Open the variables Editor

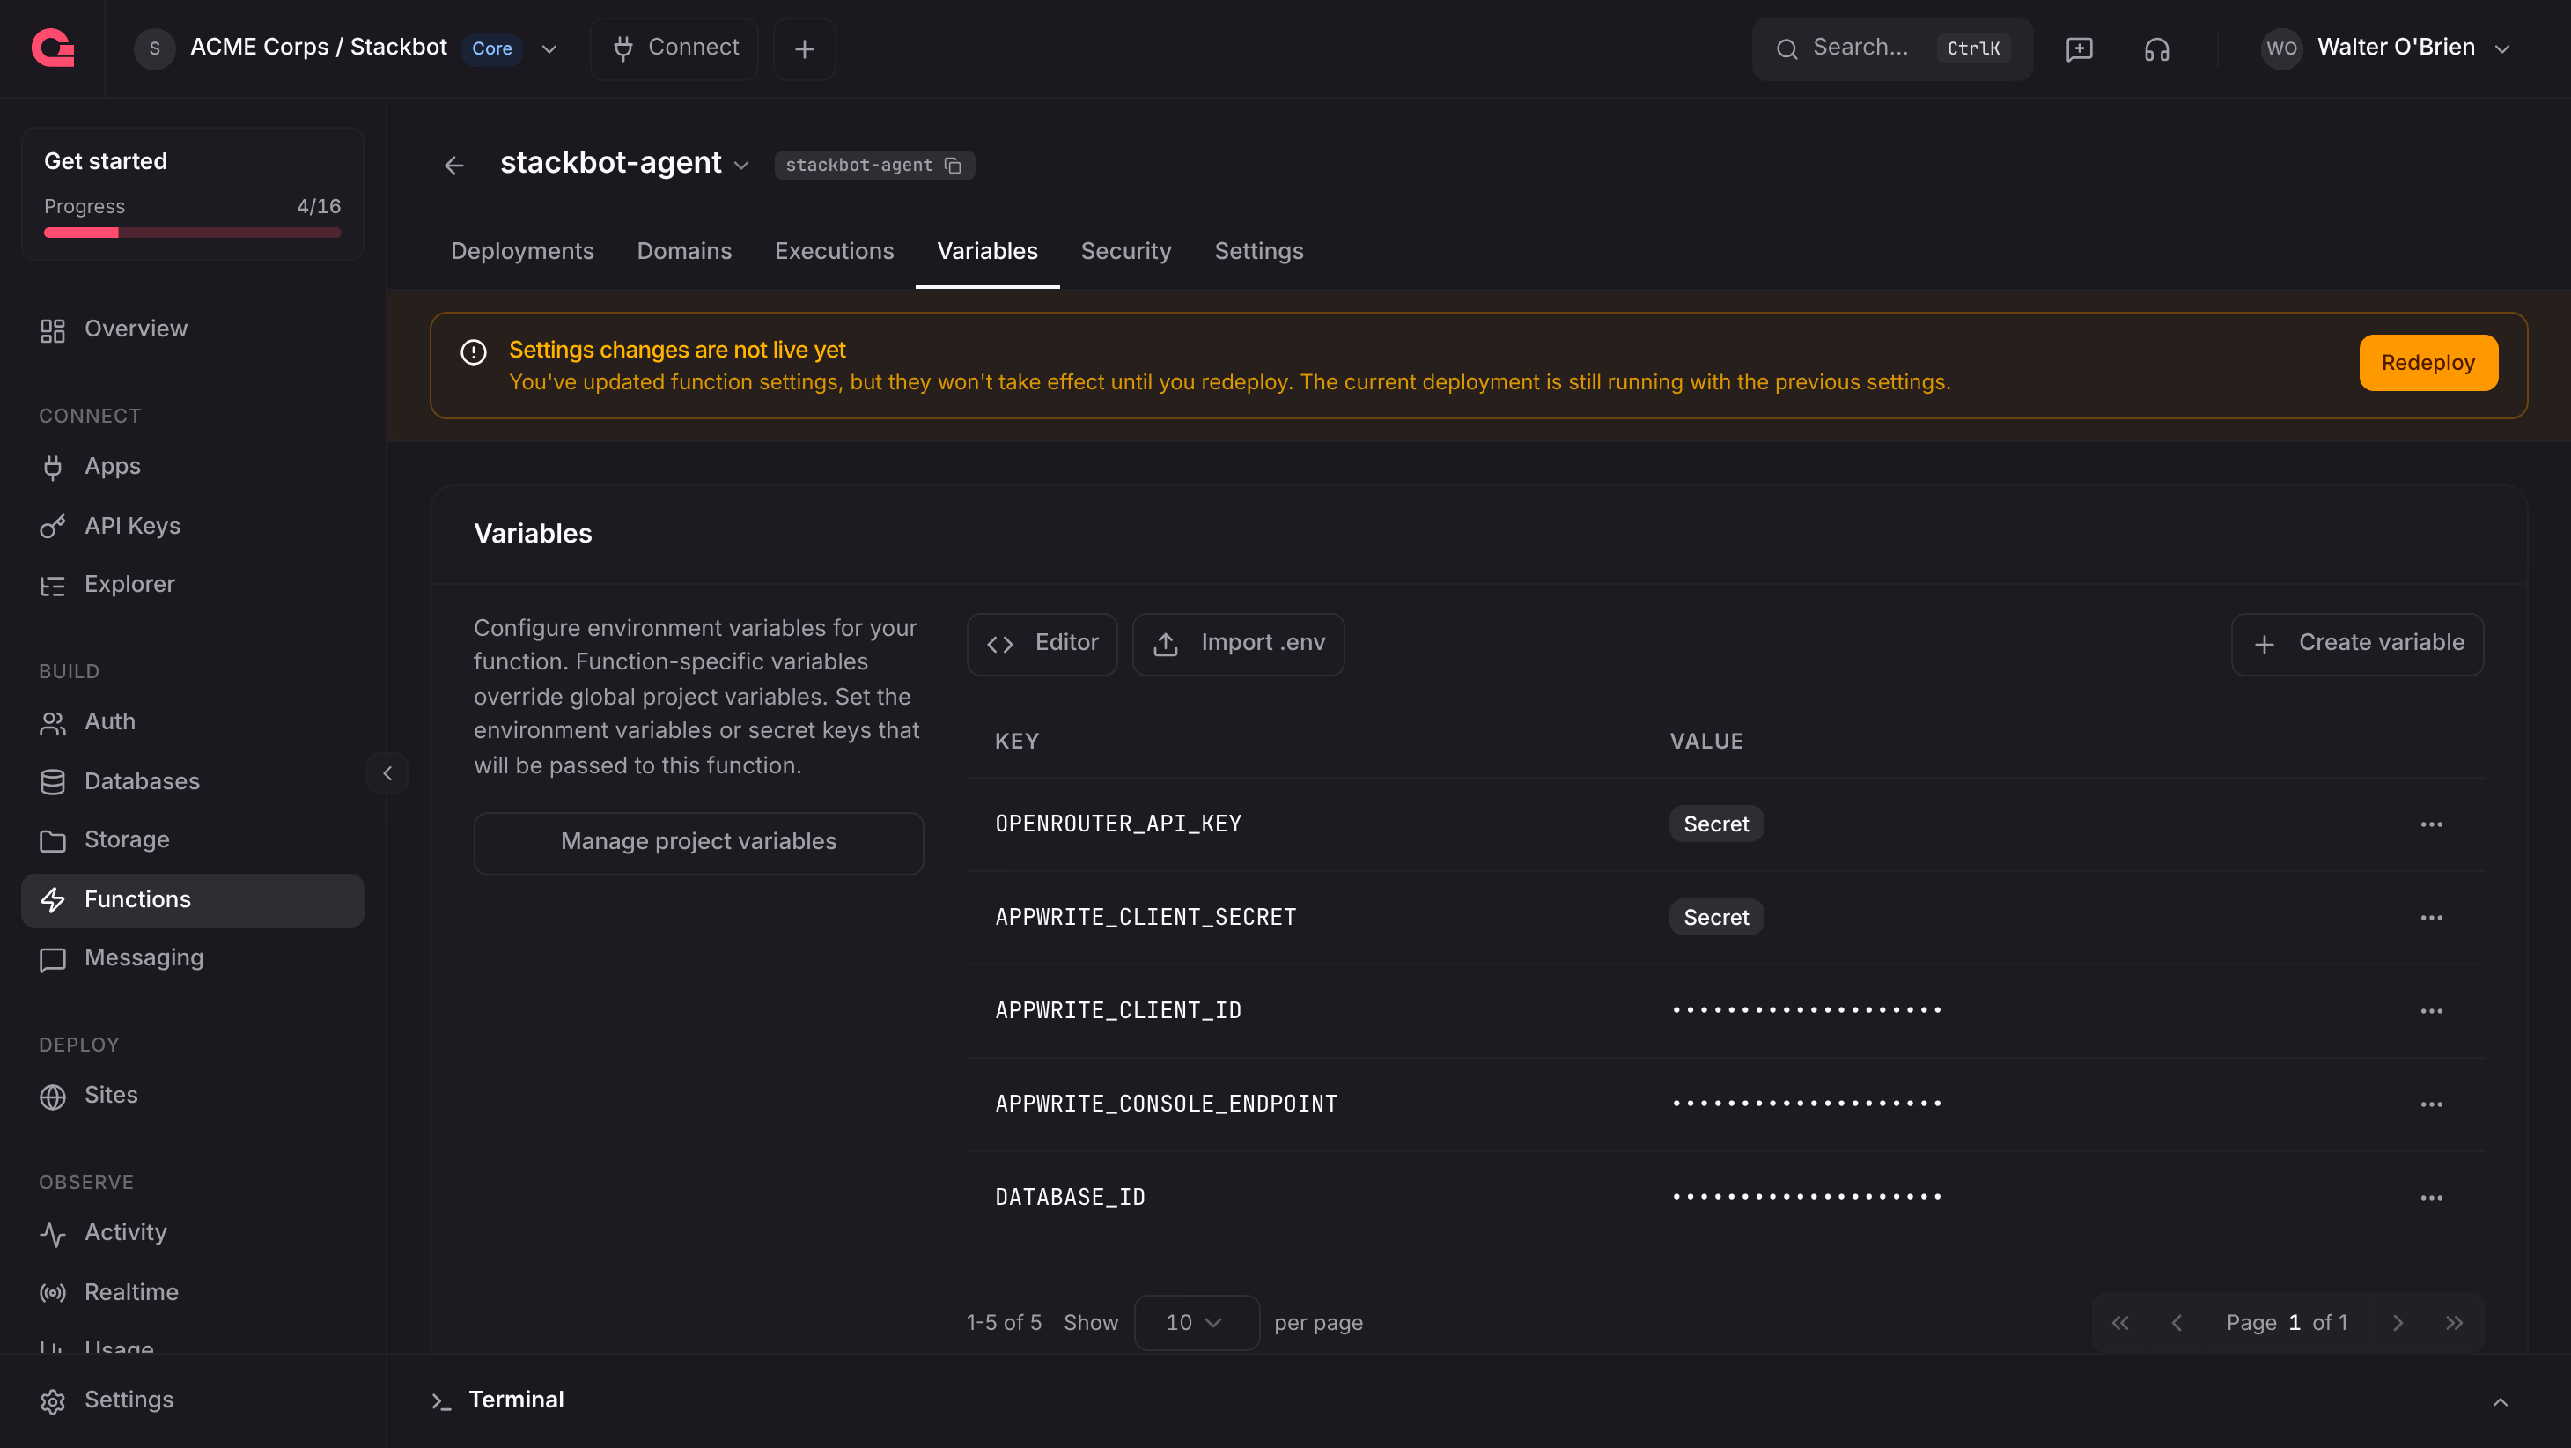tap(1041, 644)
